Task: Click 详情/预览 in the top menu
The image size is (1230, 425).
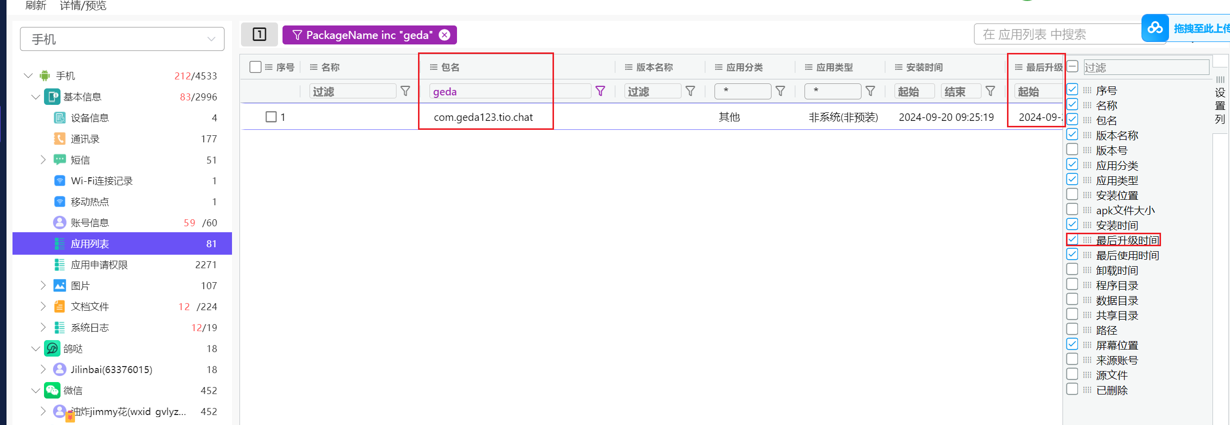Action: click(x=83, y=5)
